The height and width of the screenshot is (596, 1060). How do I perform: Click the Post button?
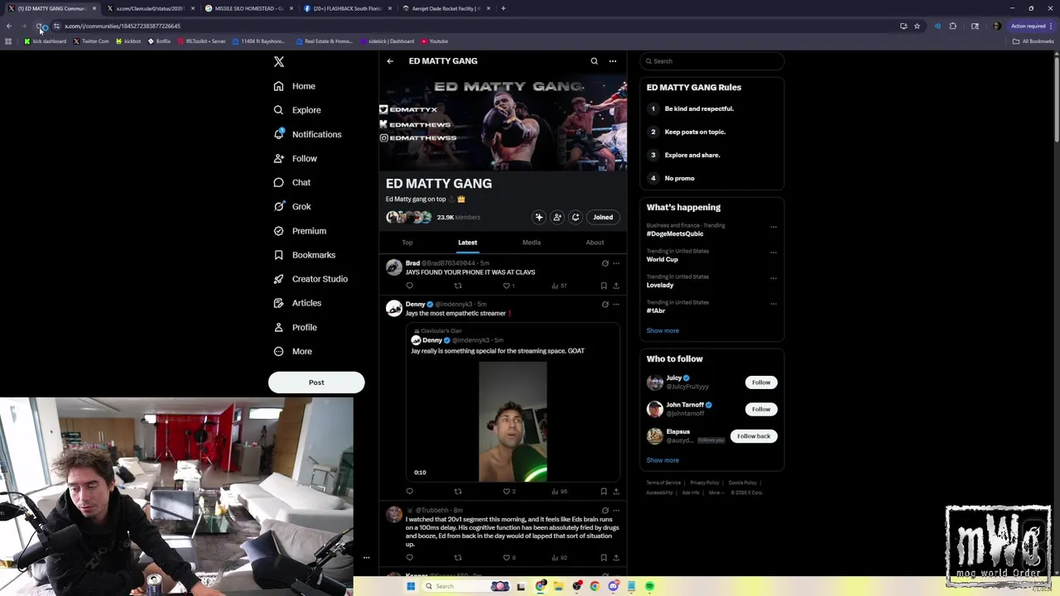coord(316,382)
